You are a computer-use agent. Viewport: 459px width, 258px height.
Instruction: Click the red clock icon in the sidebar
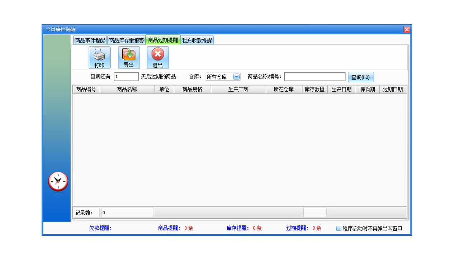[57, 181]
